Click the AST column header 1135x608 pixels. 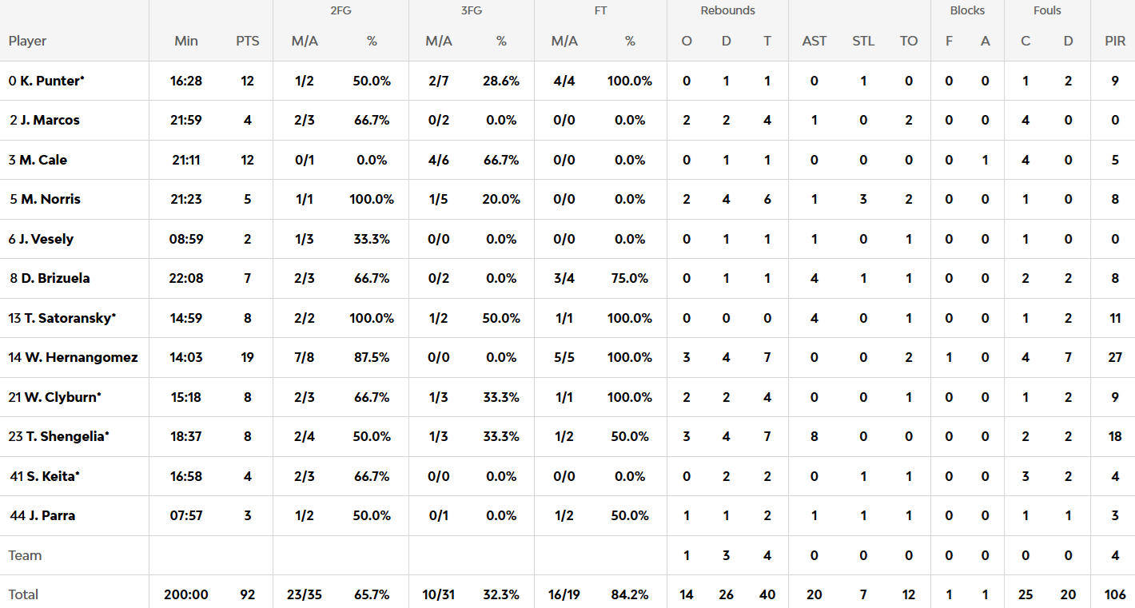tap(814, 41)
